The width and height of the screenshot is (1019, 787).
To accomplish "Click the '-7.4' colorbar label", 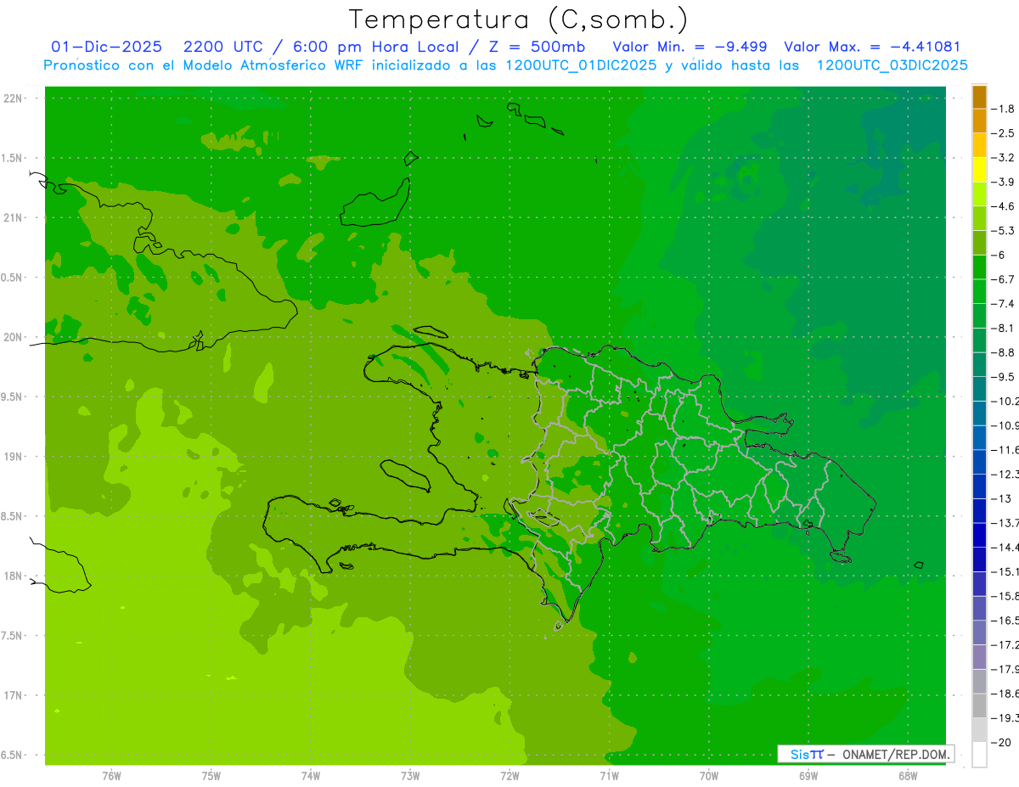I will click(1003, 304).
